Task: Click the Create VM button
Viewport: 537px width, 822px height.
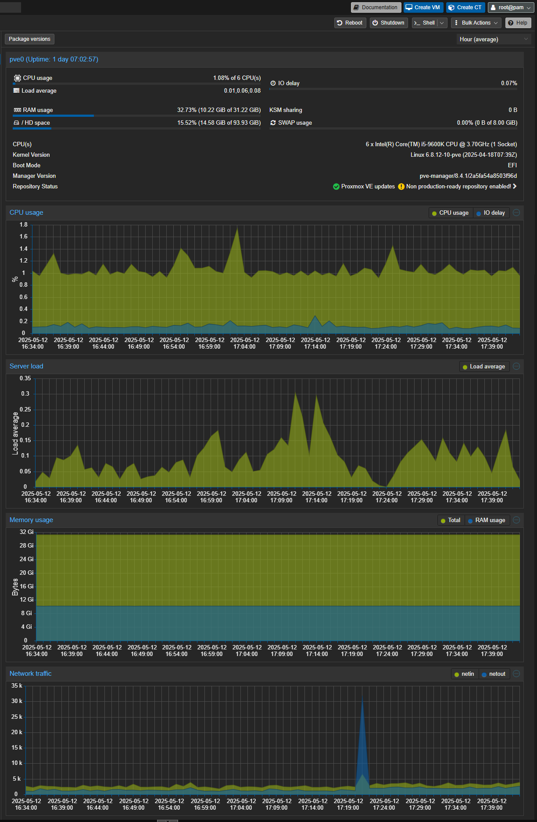Action: [x=423, y=7]
